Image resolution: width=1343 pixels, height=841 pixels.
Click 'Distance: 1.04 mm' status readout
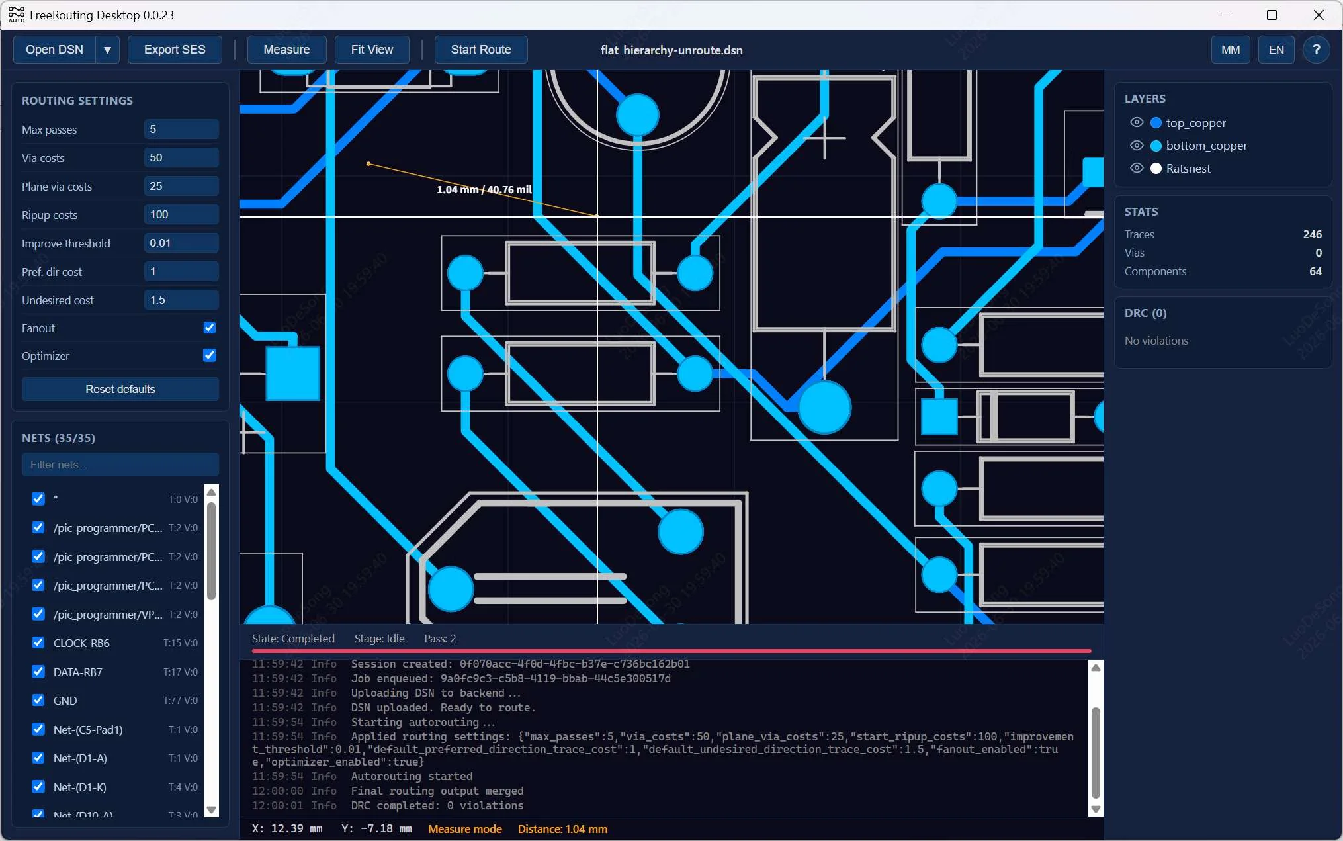562,829
